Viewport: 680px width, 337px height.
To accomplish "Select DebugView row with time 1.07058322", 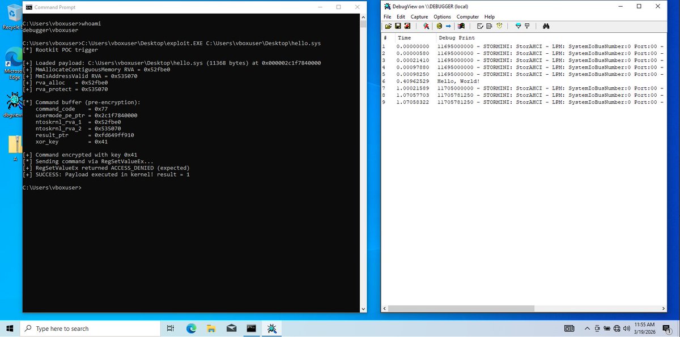I will pyautogui.click(x=524, y=102).
